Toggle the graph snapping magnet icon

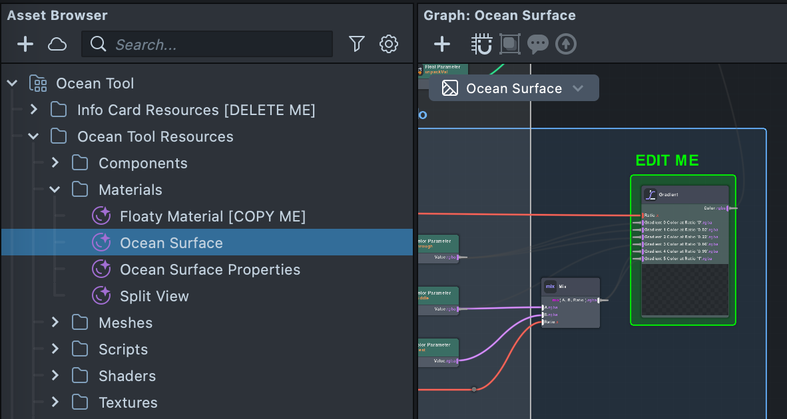click(x=481, y=45)
